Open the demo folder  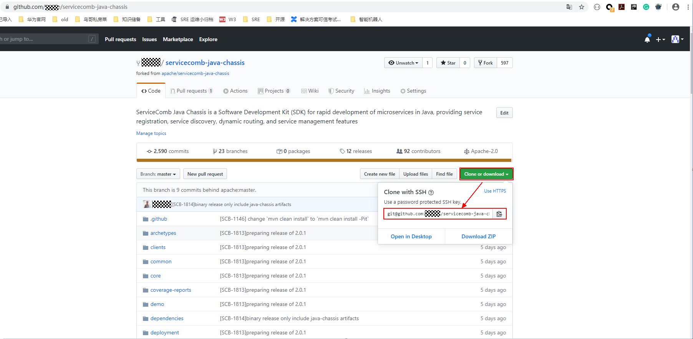tap(157, 304)
